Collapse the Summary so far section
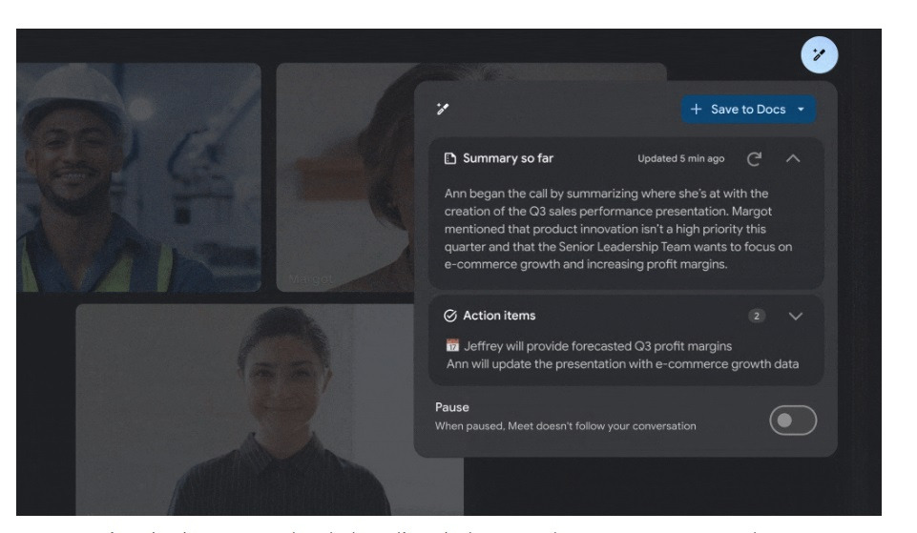The image size is (917, 533). (x=793, y=158)
